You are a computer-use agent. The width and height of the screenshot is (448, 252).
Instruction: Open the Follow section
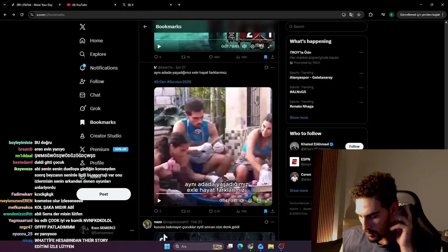tap(92, 81)
